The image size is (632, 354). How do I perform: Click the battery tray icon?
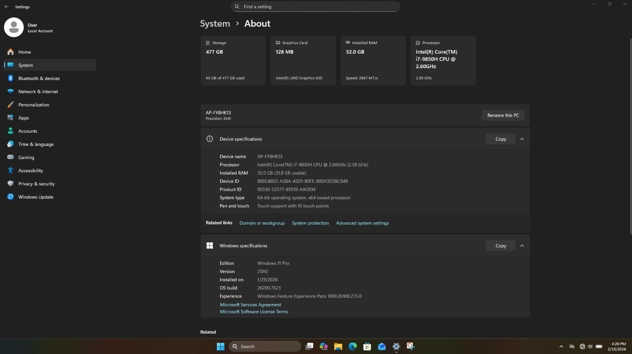599,347
